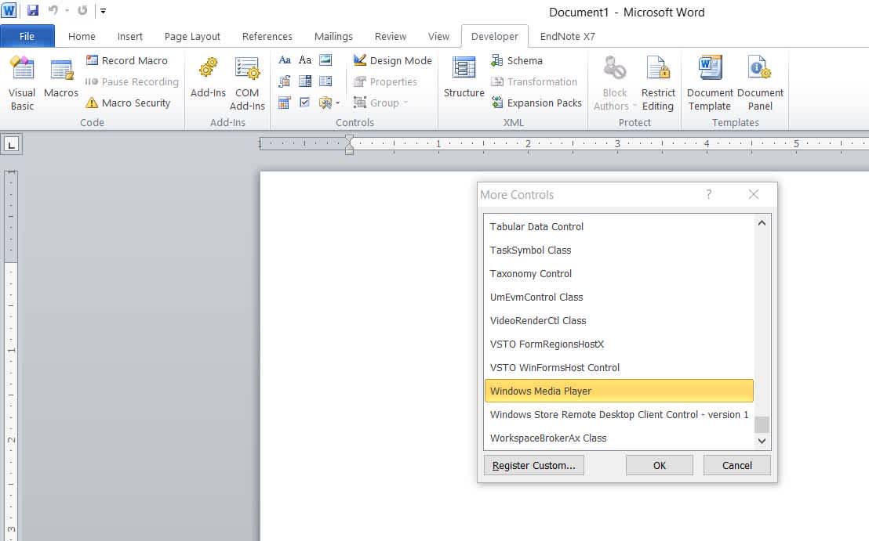Open the Legacy Tools dropdown
The height and width of the screenshot is (541, 869).
[329, 103]
